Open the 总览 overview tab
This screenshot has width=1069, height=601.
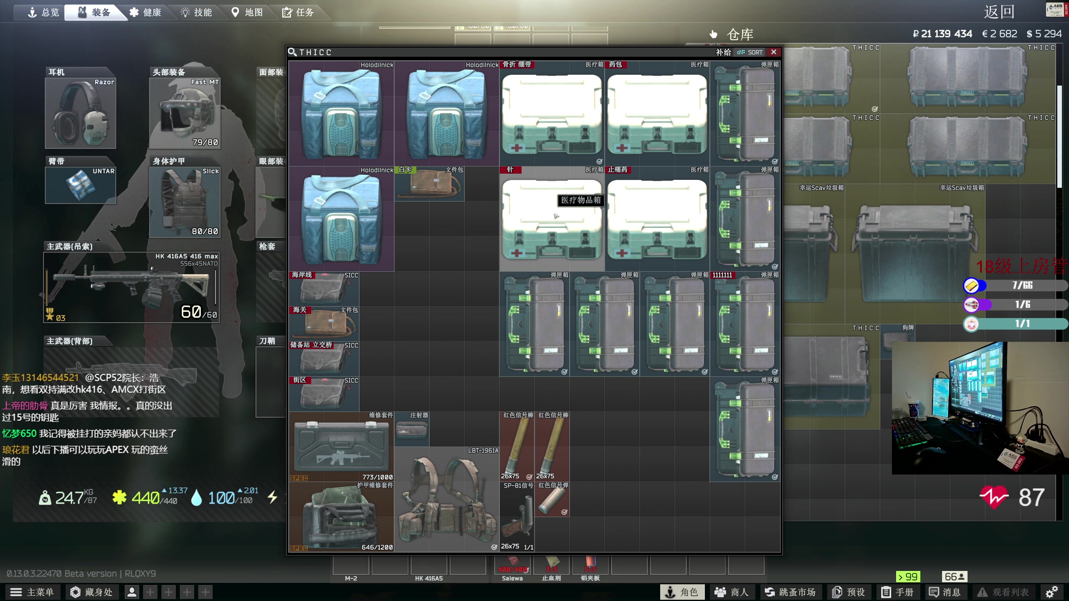[43, 12]
